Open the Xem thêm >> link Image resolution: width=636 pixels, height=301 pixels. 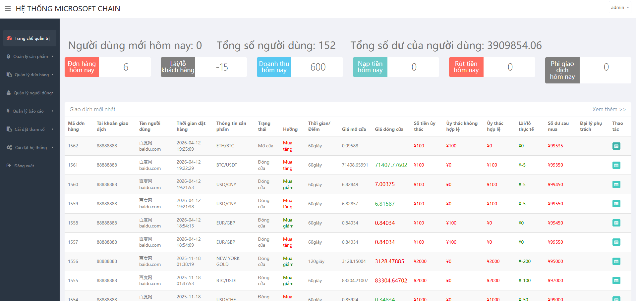(x=609, y=109)
